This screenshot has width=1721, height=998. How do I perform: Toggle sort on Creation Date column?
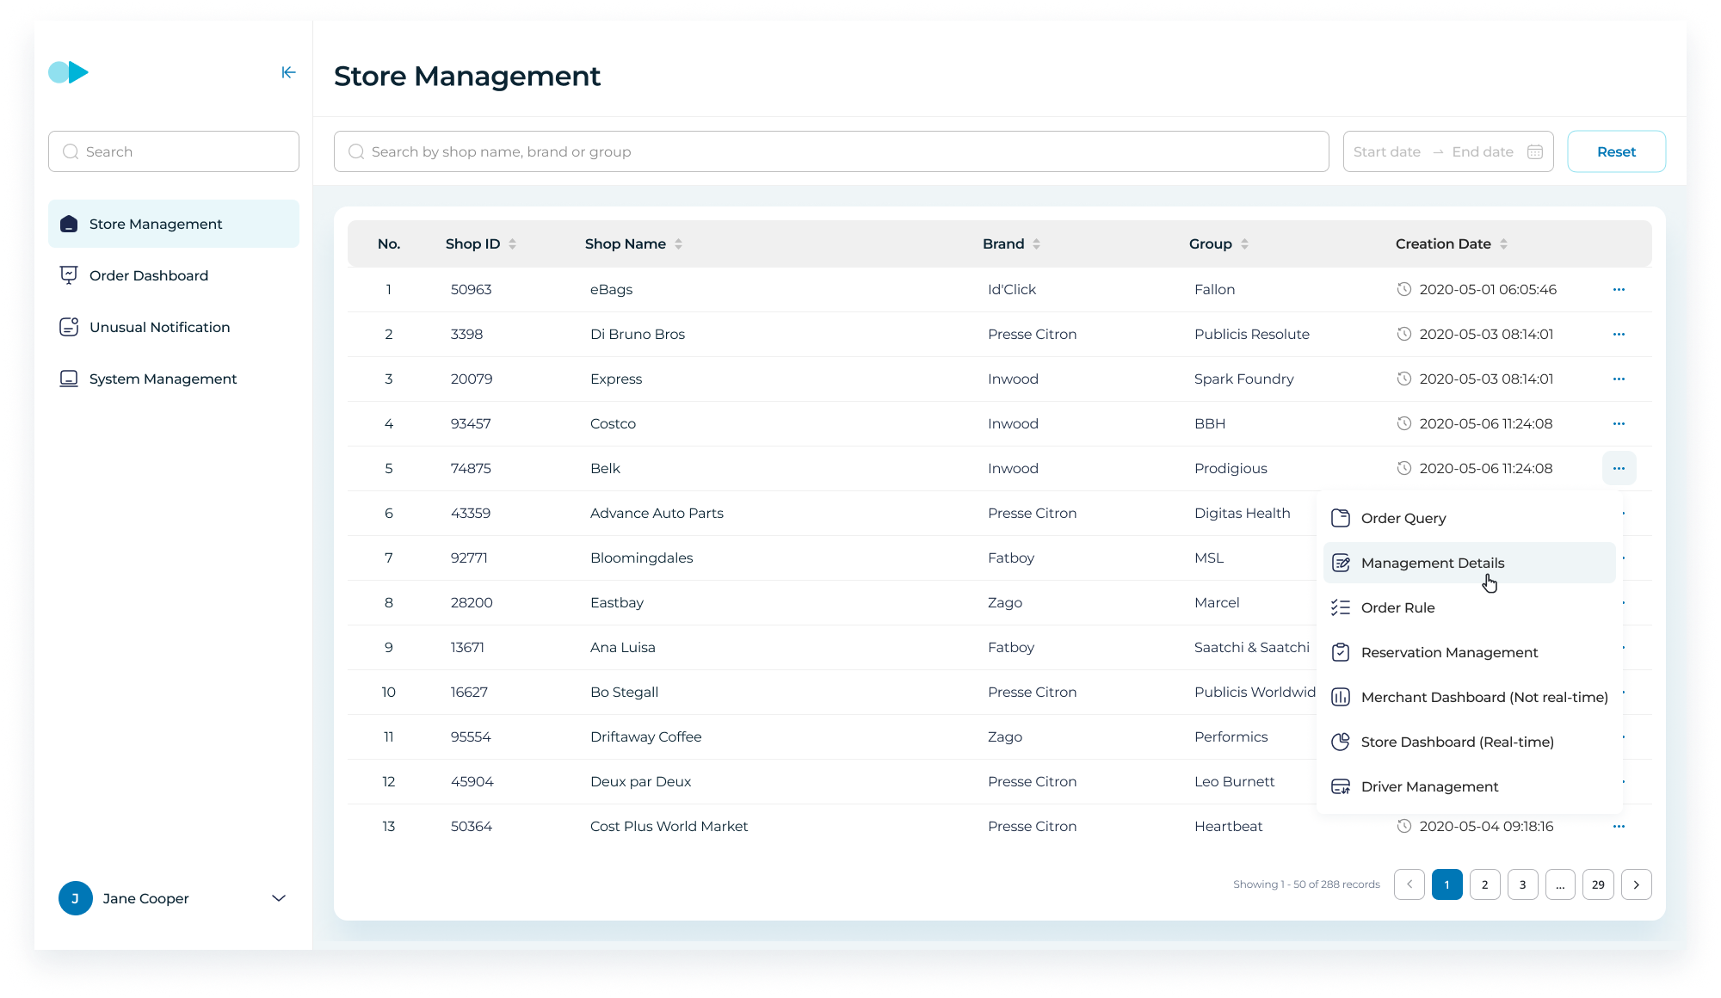coord(1503,244)
